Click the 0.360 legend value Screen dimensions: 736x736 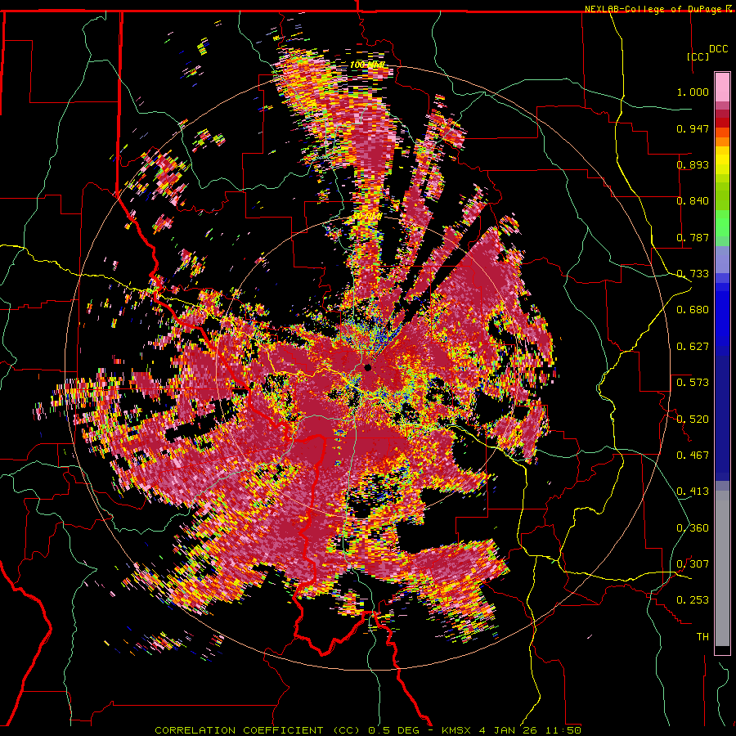[693, 527]
